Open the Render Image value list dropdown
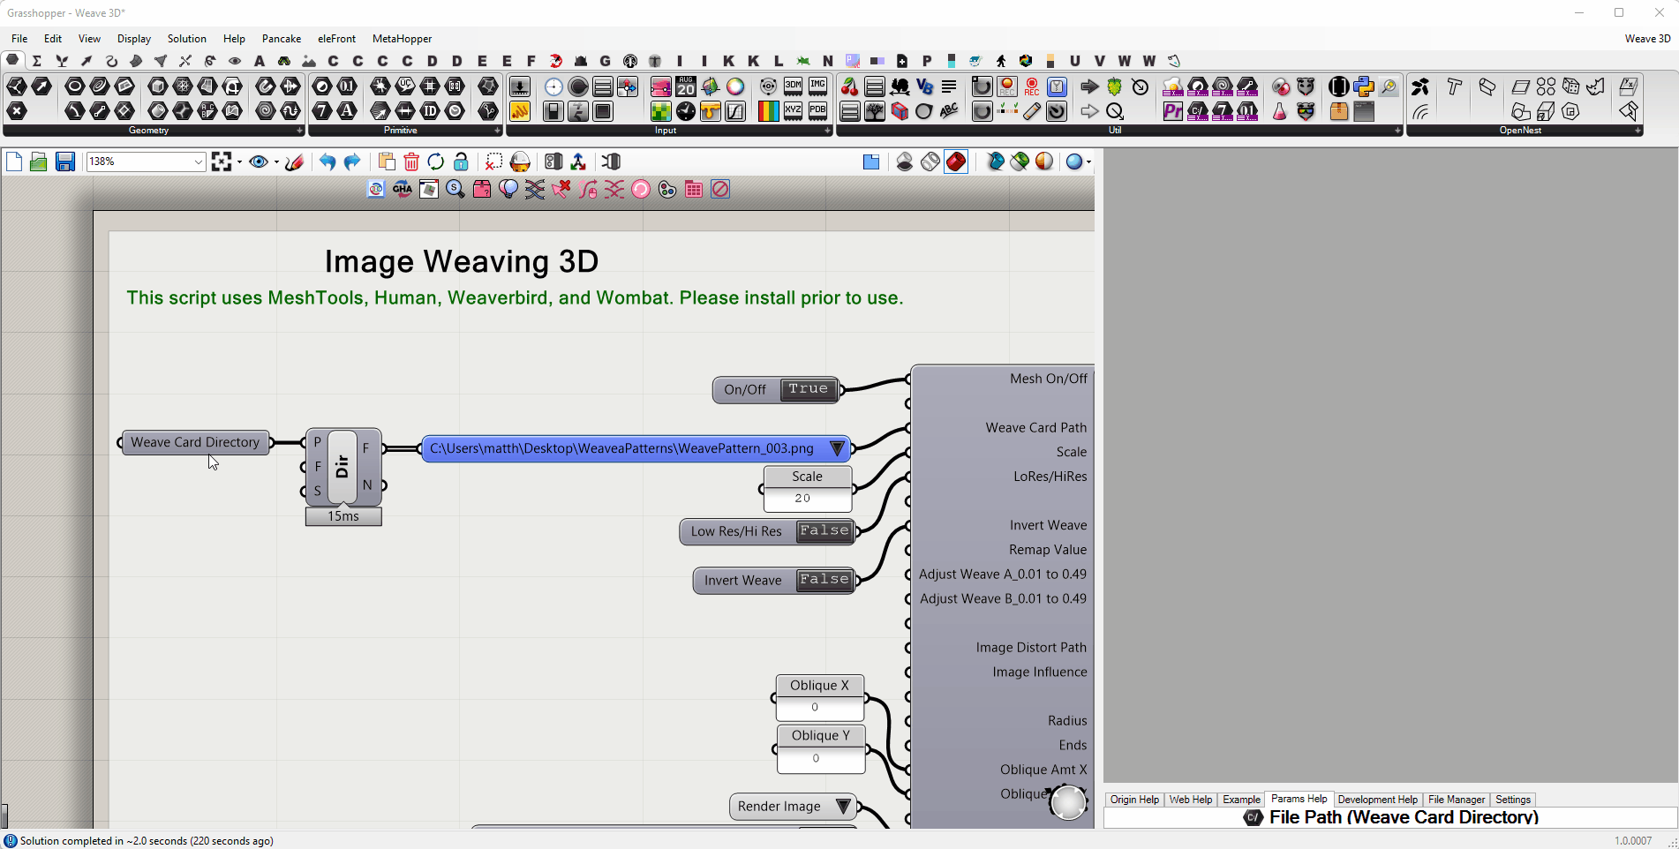The image size is (1679, 849). (x=843, y=806)
